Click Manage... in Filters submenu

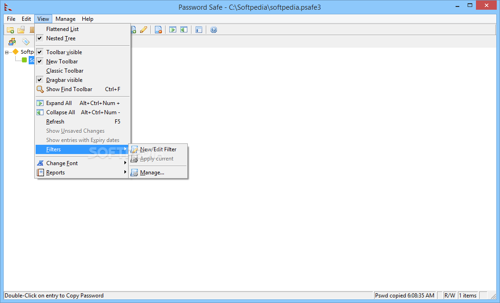point(158,173)
